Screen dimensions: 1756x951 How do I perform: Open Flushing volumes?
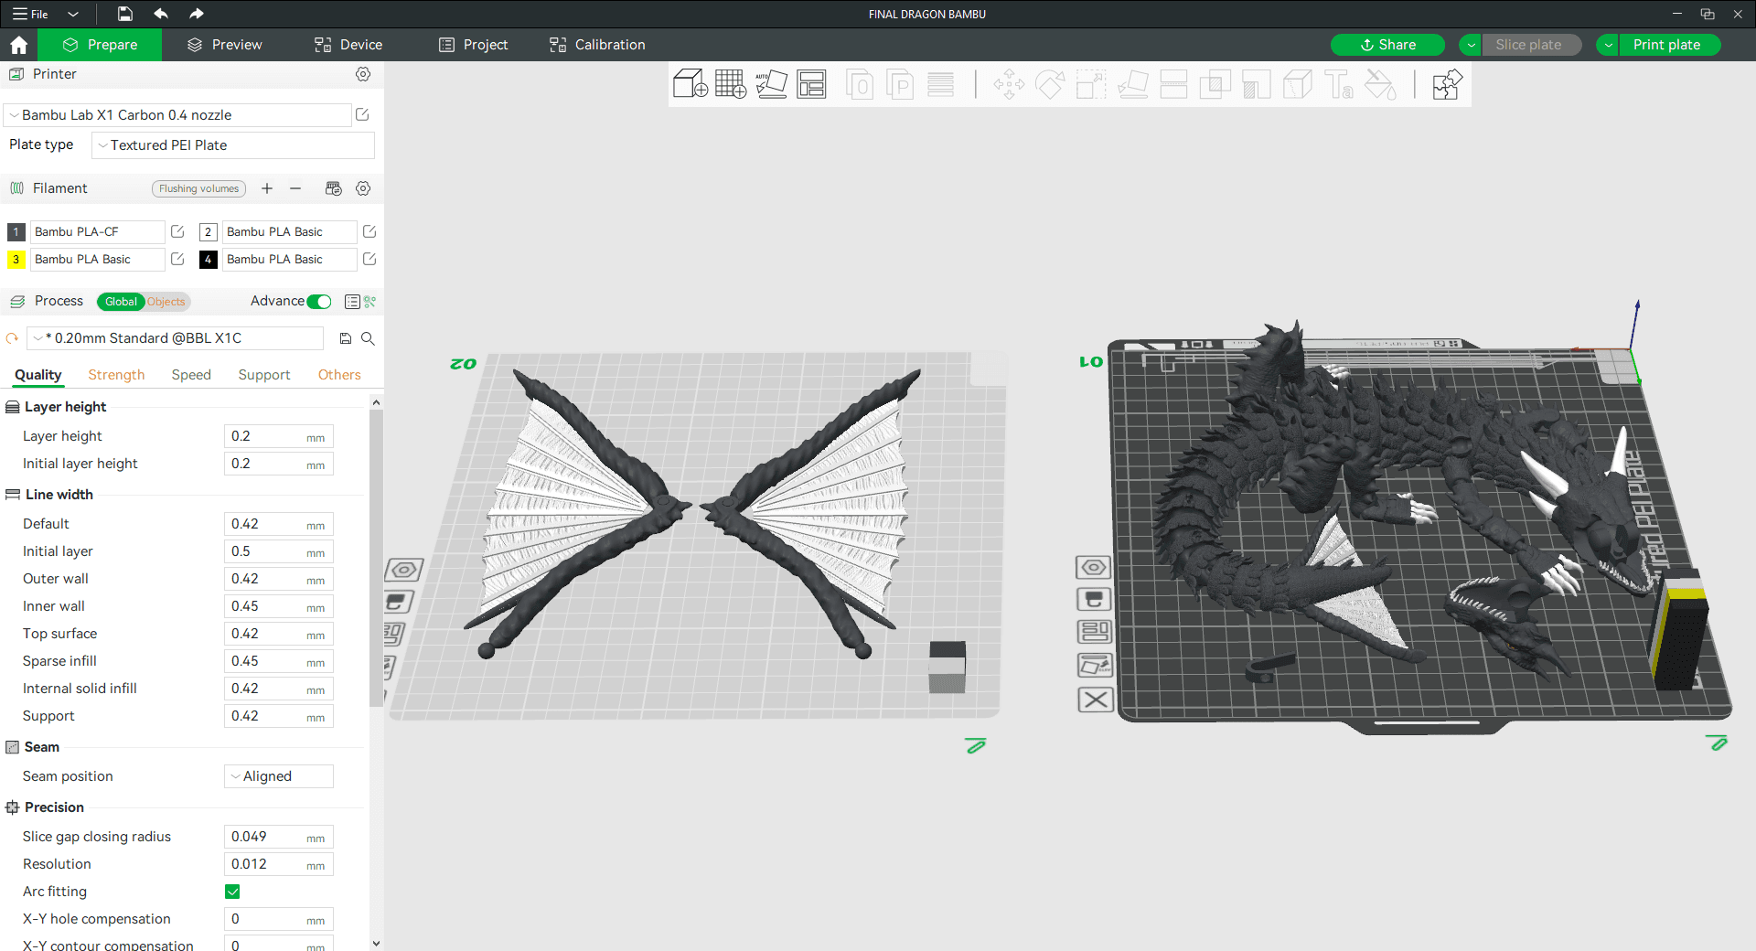(198, 188)
